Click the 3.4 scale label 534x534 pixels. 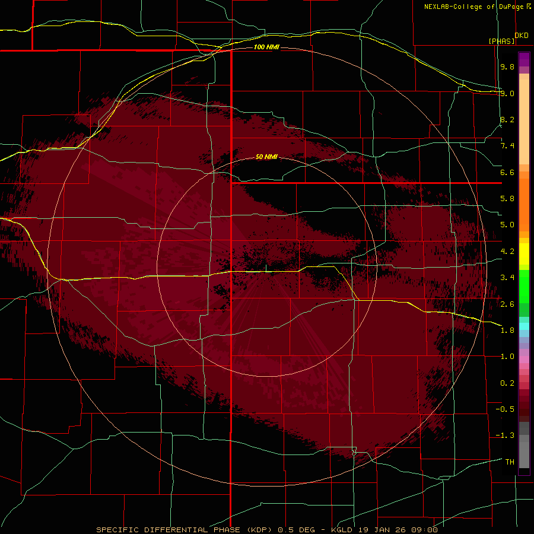[x=507, y=278]
